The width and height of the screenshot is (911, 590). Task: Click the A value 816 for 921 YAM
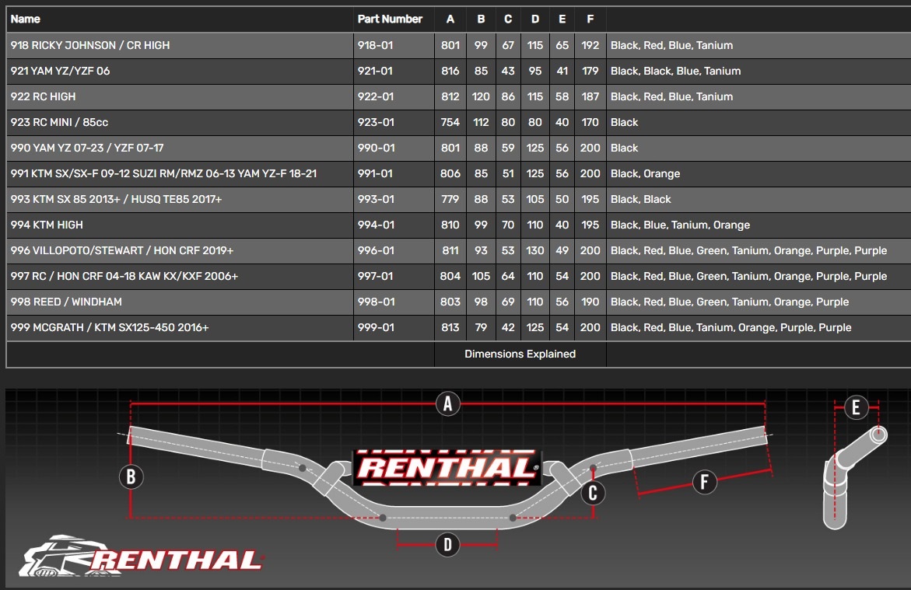point(450,71)
